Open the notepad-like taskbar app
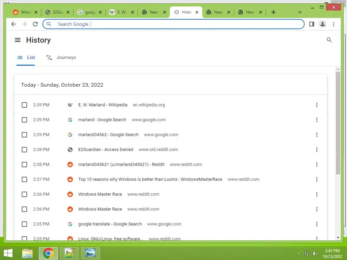 click(x=69, y=253)
